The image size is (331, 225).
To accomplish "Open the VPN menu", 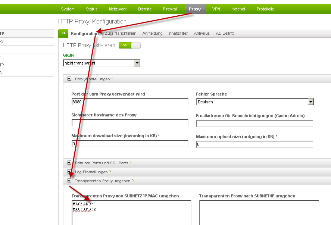I will pos(216,9).
